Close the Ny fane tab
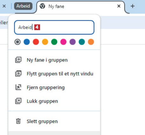Viewport: 145px width, 135px height. pyautogui.click(x=119, y=6)
